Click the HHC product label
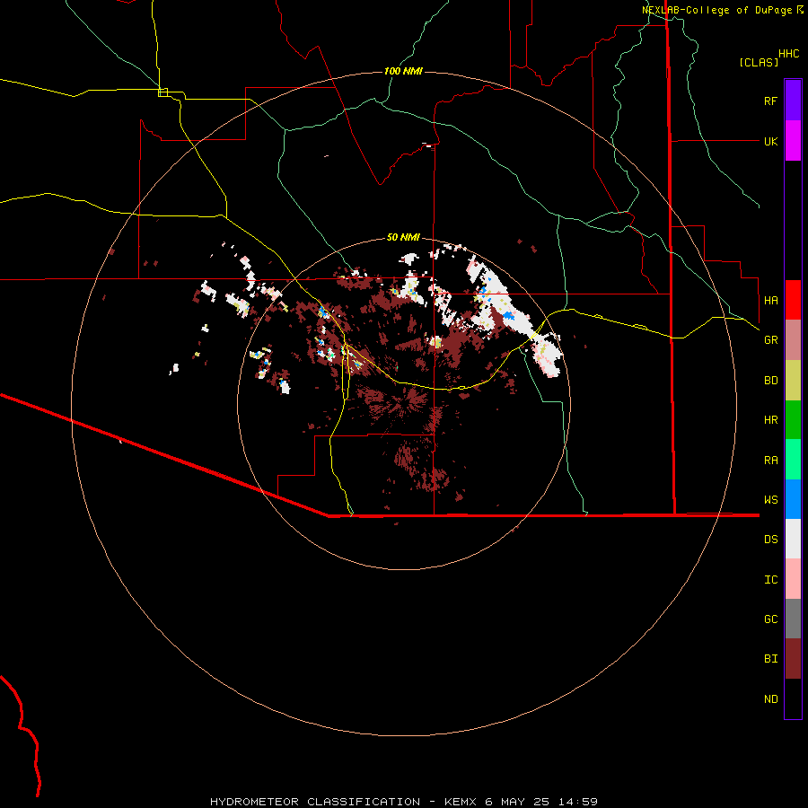The width and height of the screenshot is (808, 808). pyautogui.click(x=788, y=54)
